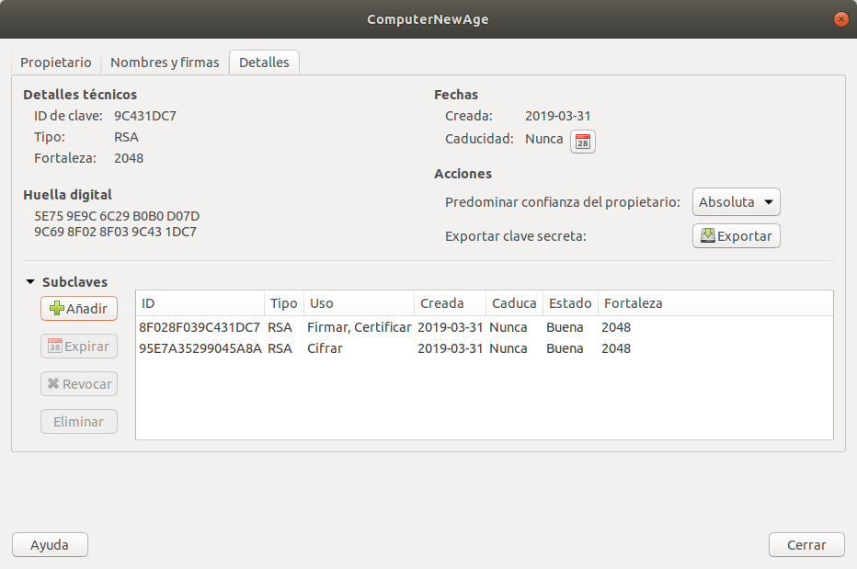This screenshot has width=857, height=569.
Task: Open the Nombres y firmas tab
Action: click(165, 63)
